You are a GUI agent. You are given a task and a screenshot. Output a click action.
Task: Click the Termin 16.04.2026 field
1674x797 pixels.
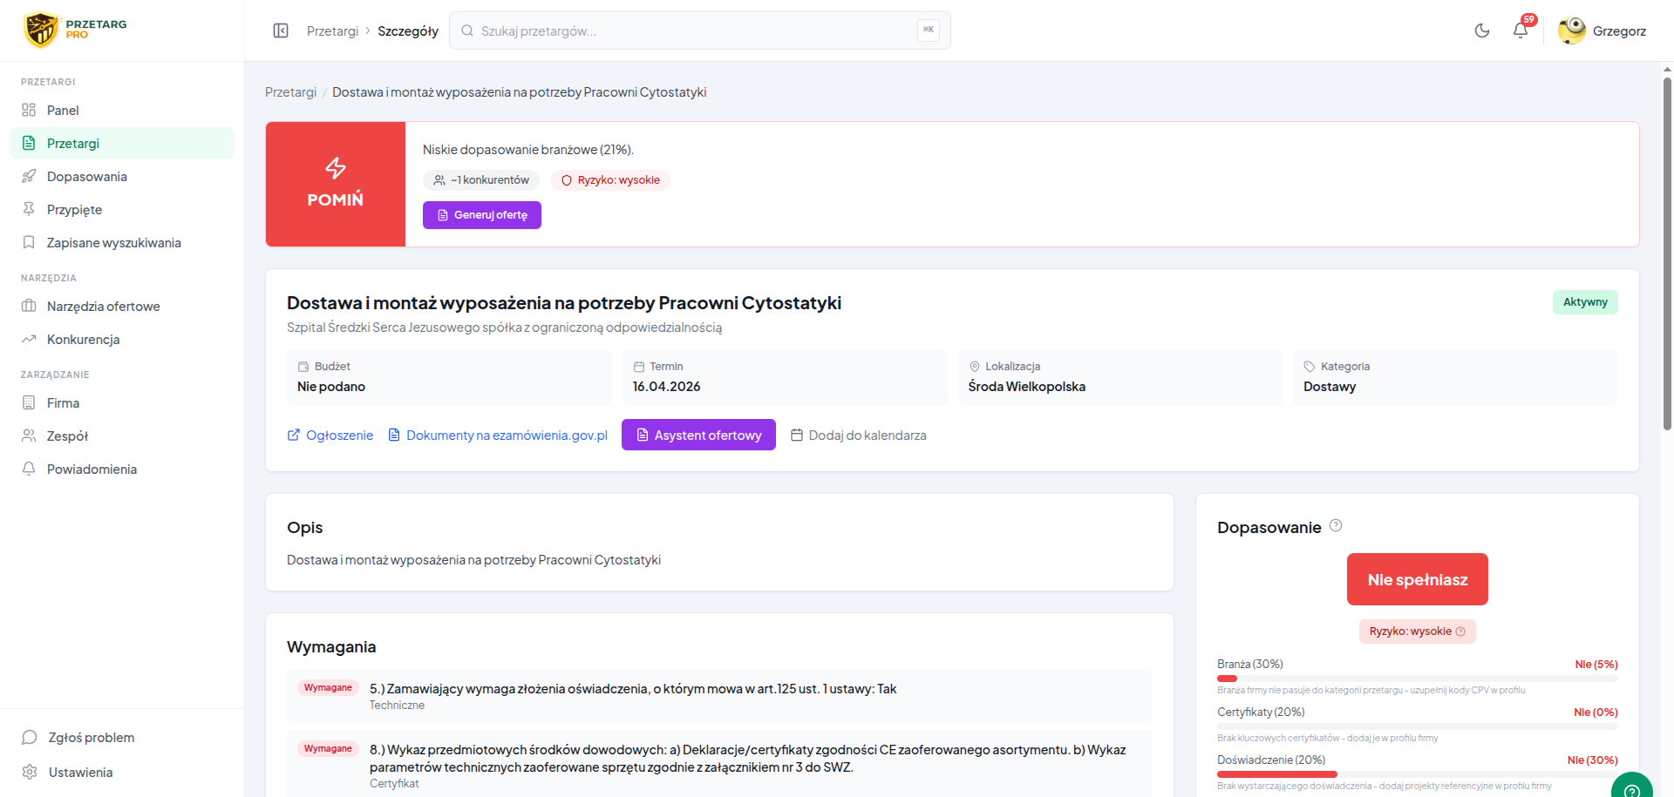[785, 377]
